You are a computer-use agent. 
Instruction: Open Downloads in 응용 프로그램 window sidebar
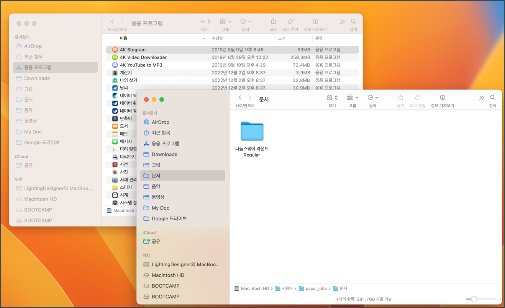point(55,78)
